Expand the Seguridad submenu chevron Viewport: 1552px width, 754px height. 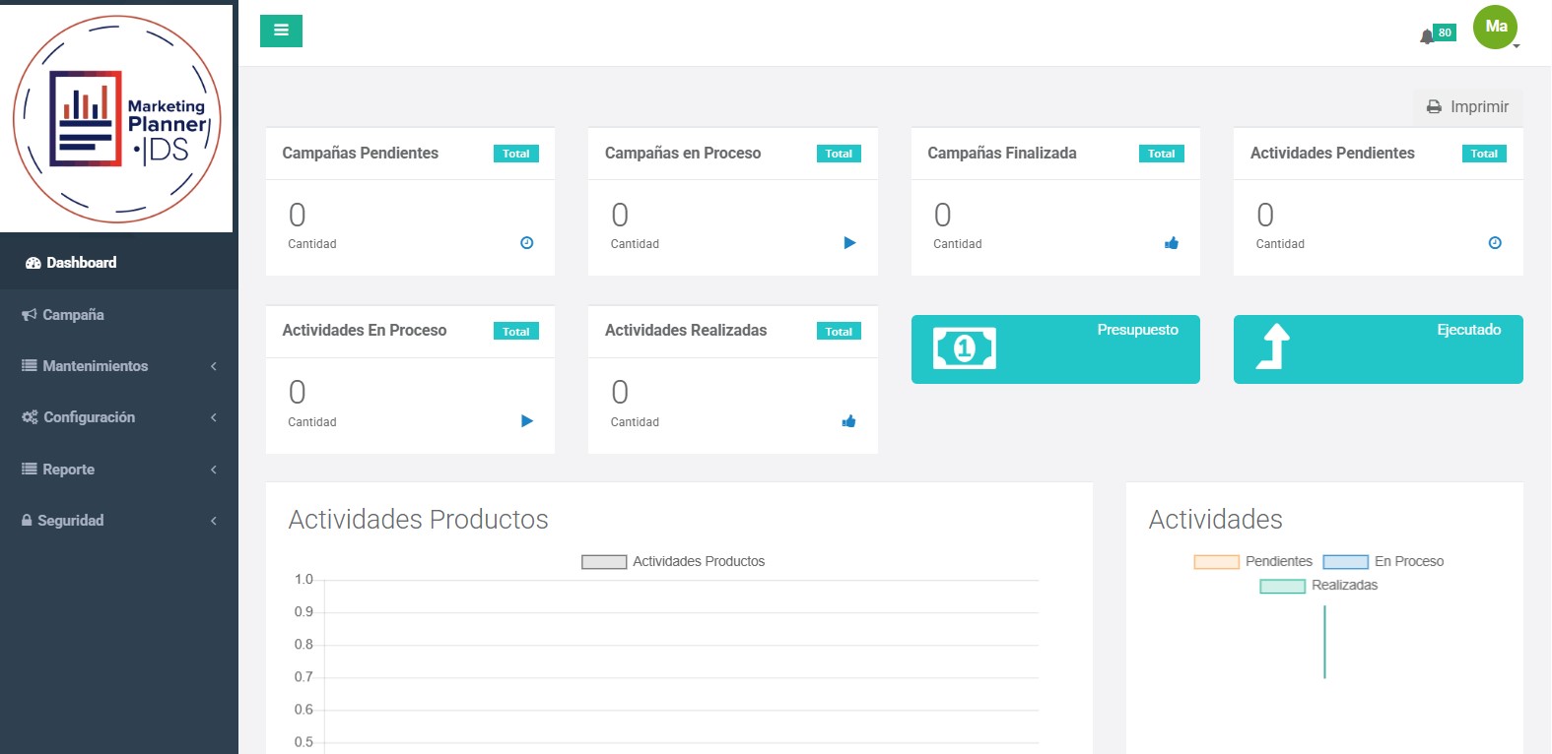pos(214,521)
